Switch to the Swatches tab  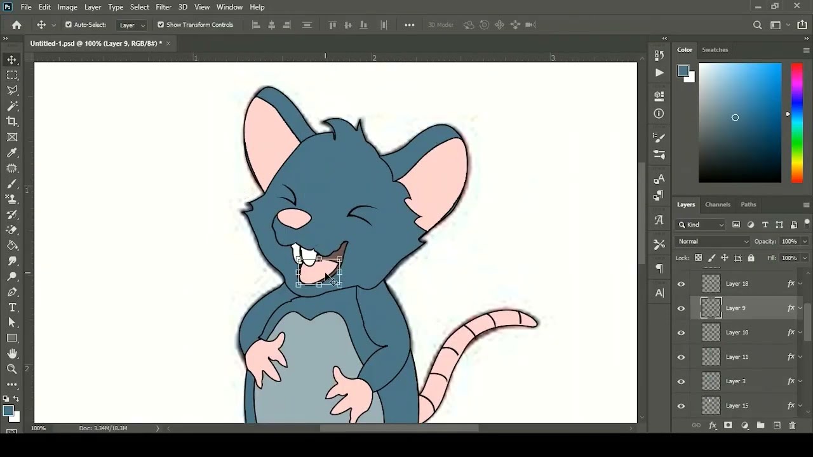(x=715, y=50)
